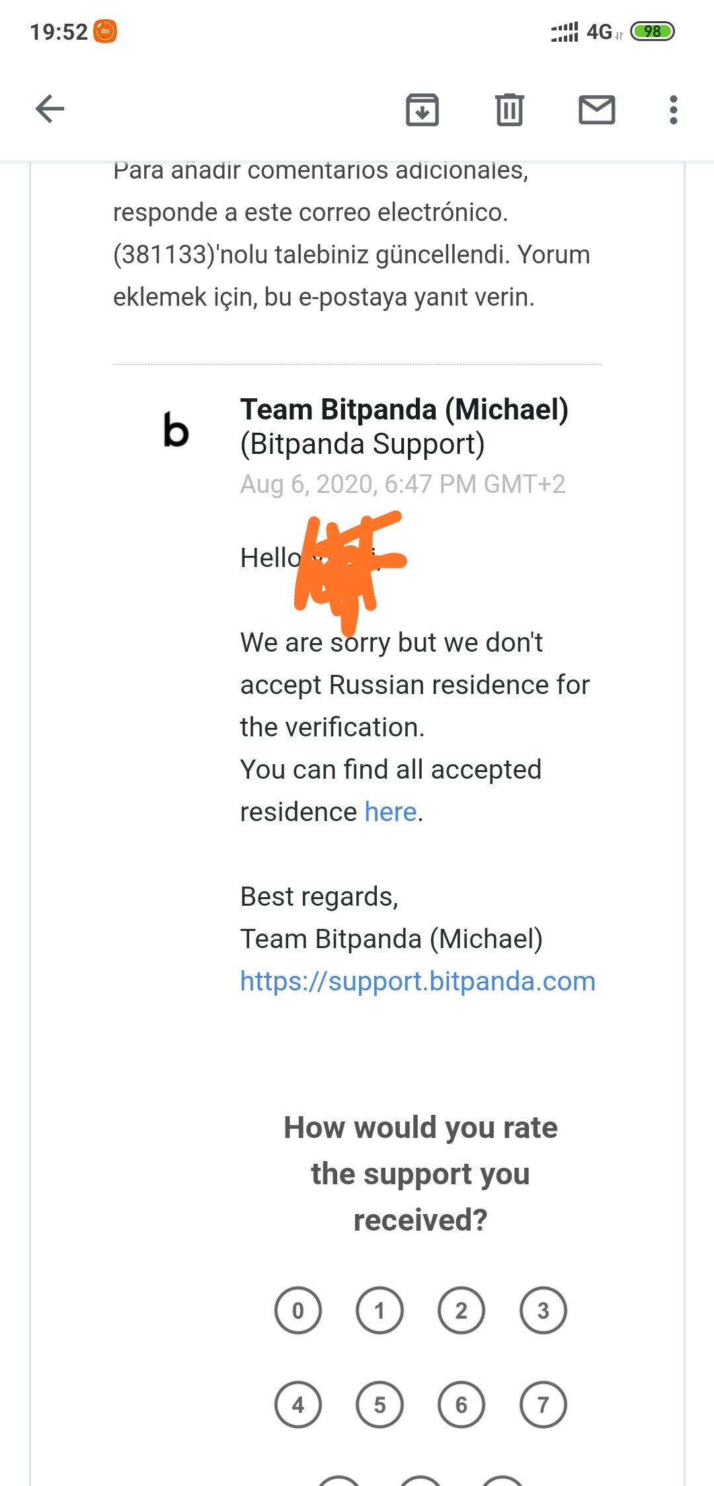
Task: Choose rating 6 for support
Action: tap(461, 1404)
